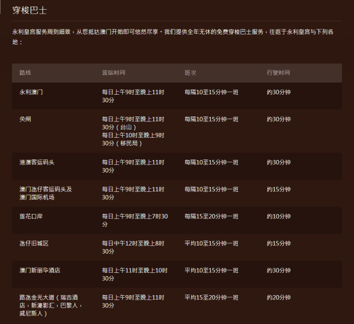This screenshot has width=354, height=324.
Task: Click the 永利澳门 route name
Action: tap(31, 92)
